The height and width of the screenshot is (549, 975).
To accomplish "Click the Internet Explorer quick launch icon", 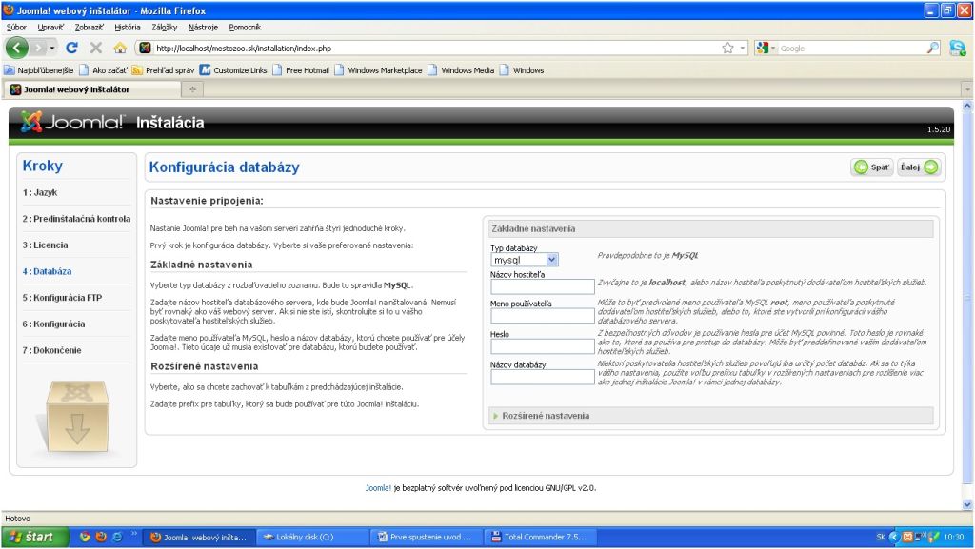I will tap(117, 538).
